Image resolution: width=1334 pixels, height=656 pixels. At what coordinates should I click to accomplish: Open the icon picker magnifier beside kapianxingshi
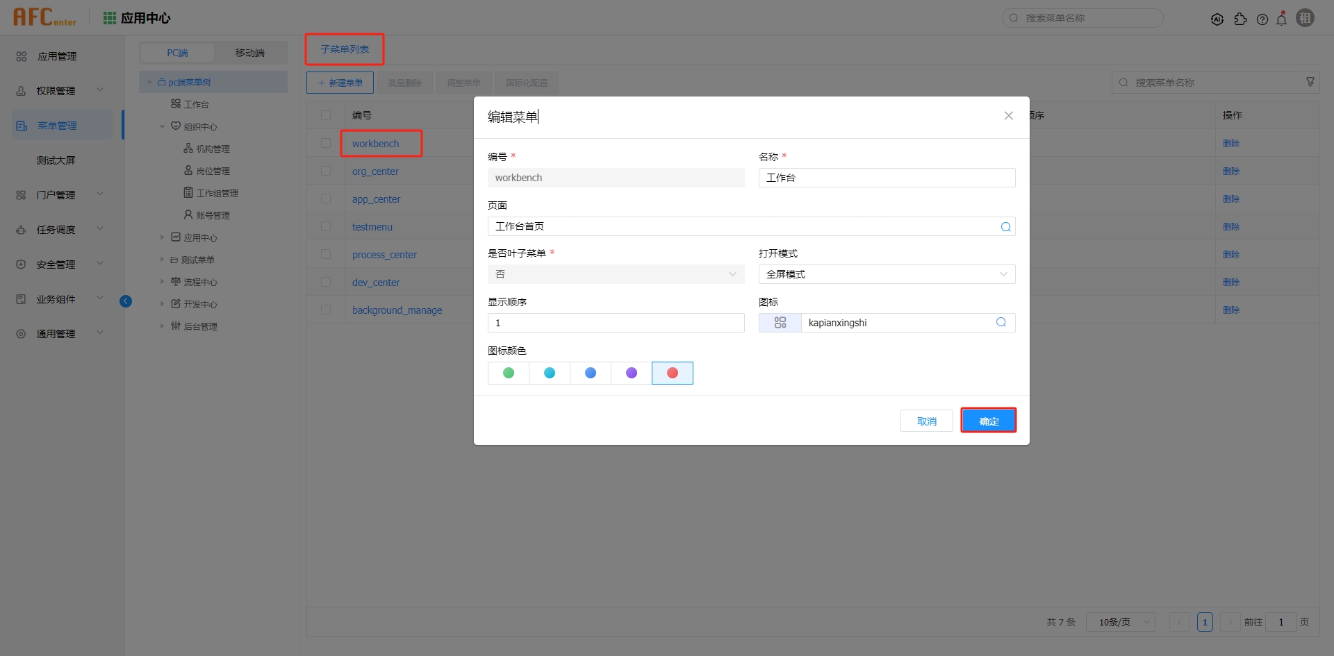point(1000,322)
